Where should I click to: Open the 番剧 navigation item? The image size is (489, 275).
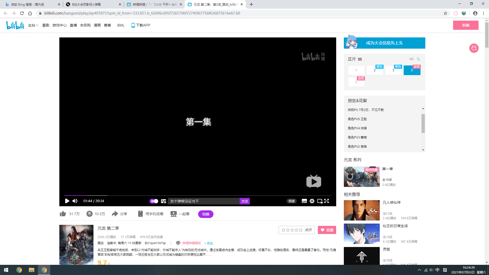[46, 25]
